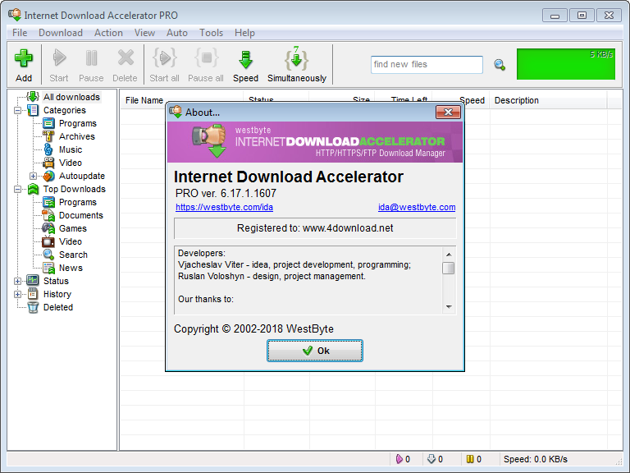Click active downloads count in status bar
This screenshot has height=473, width=630.
(x=403, y=459)
